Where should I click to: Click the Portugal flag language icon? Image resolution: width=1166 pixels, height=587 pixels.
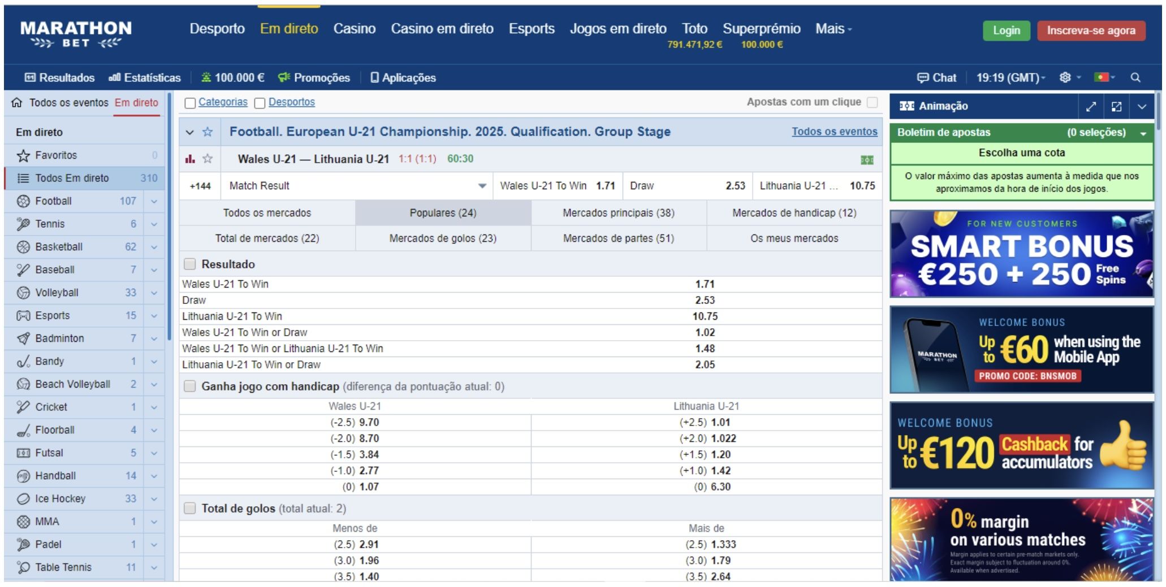1100,77
